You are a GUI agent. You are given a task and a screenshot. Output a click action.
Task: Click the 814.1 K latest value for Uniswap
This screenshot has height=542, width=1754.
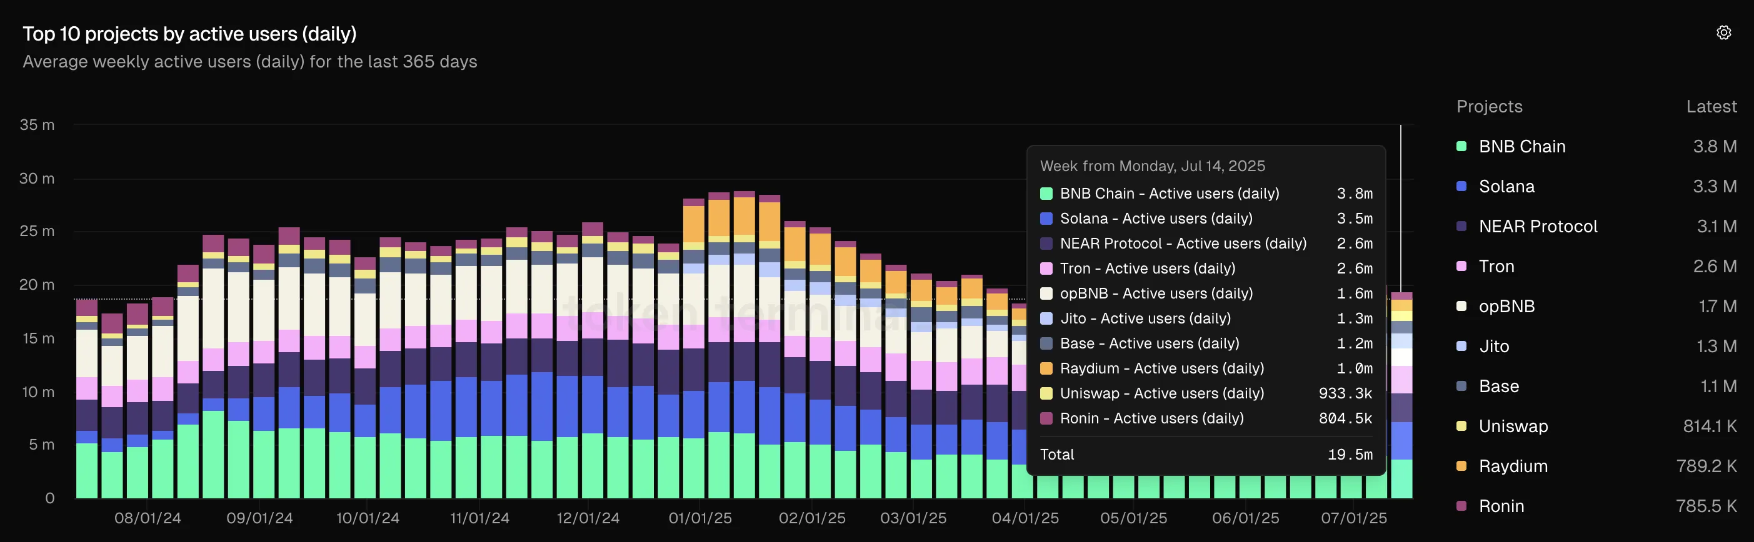point(1710,426)
